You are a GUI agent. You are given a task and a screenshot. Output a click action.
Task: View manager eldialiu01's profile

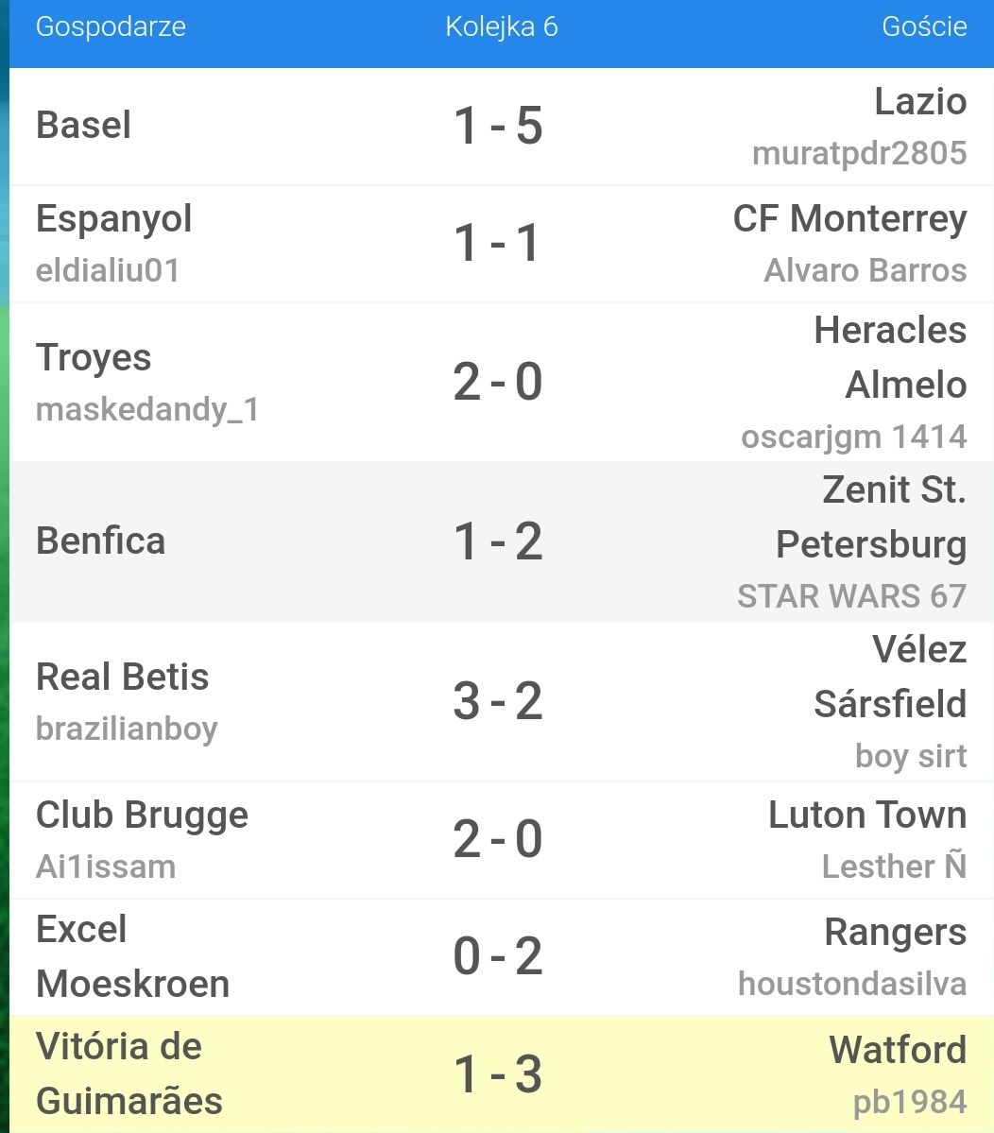(x=108, y=270)
